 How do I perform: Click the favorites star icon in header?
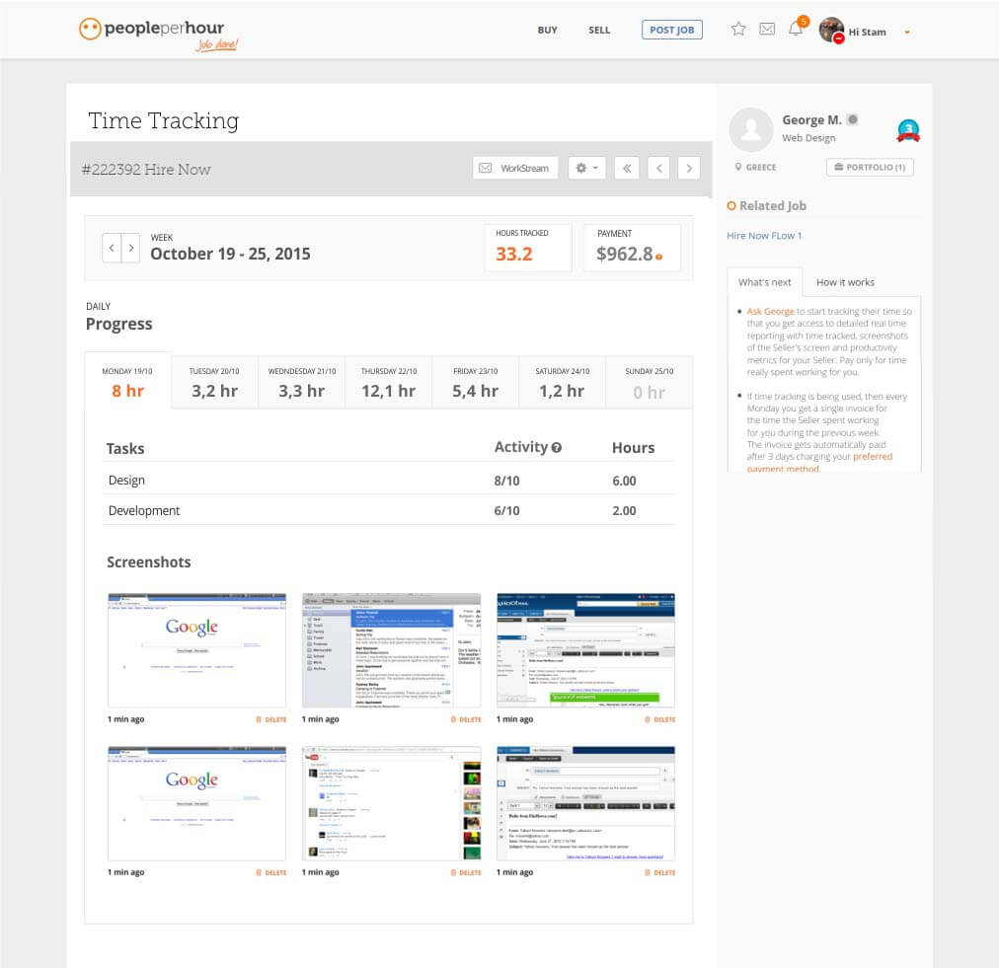pyautogui.click(x=738, y=30)
